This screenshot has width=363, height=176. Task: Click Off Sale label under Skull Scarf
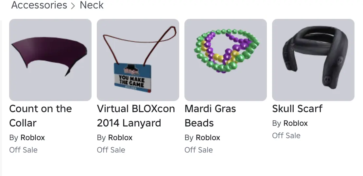pyautogui.click(x=286, y=136)
